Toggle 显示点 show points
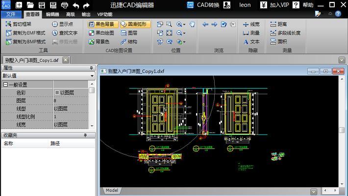 click(x=62, y=24)
